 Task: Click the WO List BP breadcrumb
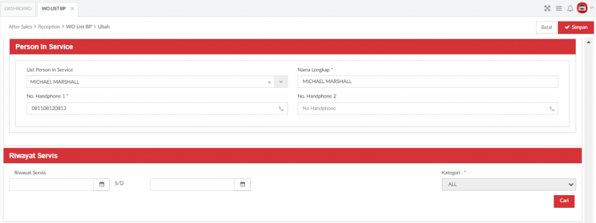click(x=79, y=27)
